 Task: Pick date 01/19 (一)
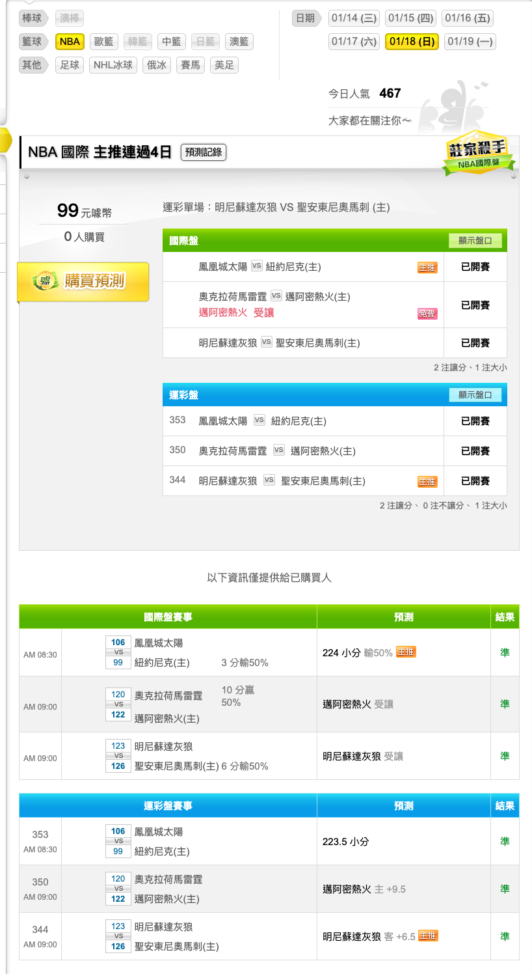470,42
